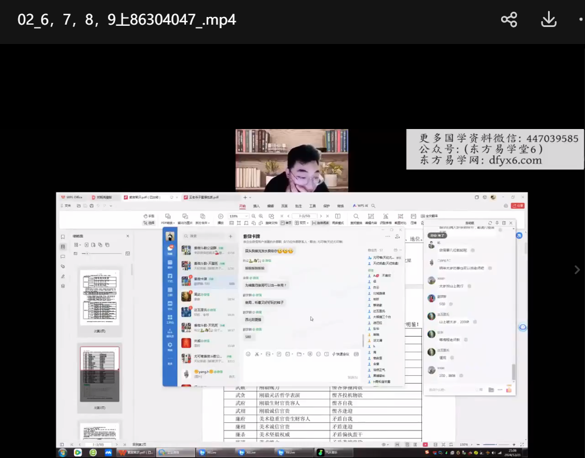Download the mp4 video file
Screen dimensions: 585x458
(548, 19)
